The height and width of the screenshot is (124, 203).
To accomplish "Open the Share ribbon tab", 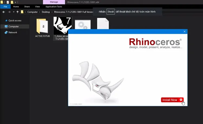I will click(27, 6).
